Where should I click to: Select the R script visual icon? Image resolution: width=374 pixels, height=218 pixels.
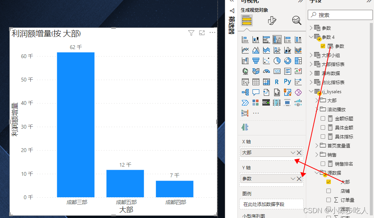[x=276, y=81]
